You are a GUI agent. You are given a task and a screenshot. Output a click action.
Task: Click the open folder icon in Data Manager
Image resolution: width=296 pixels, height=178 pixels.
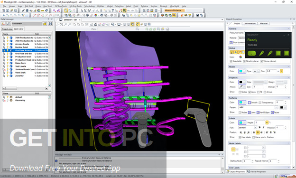[45, 24]
